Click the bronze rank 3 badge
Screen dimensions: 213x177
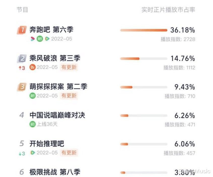click(22, 87)
